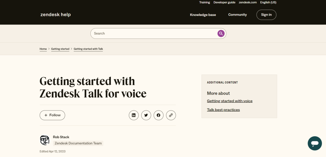Click Rob Stack's avatar image
The width and height of the screenshot is (326, 157).
(x=45, y=140)
